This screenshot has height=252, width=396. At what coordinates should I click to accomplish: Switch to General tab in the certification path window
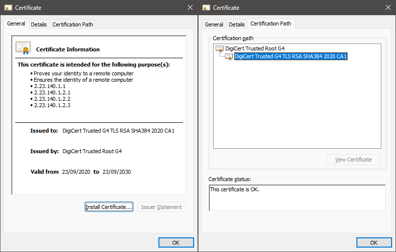click(214, 24)
